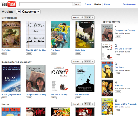Go to previous New Releases page

click(x=82, y=17)
